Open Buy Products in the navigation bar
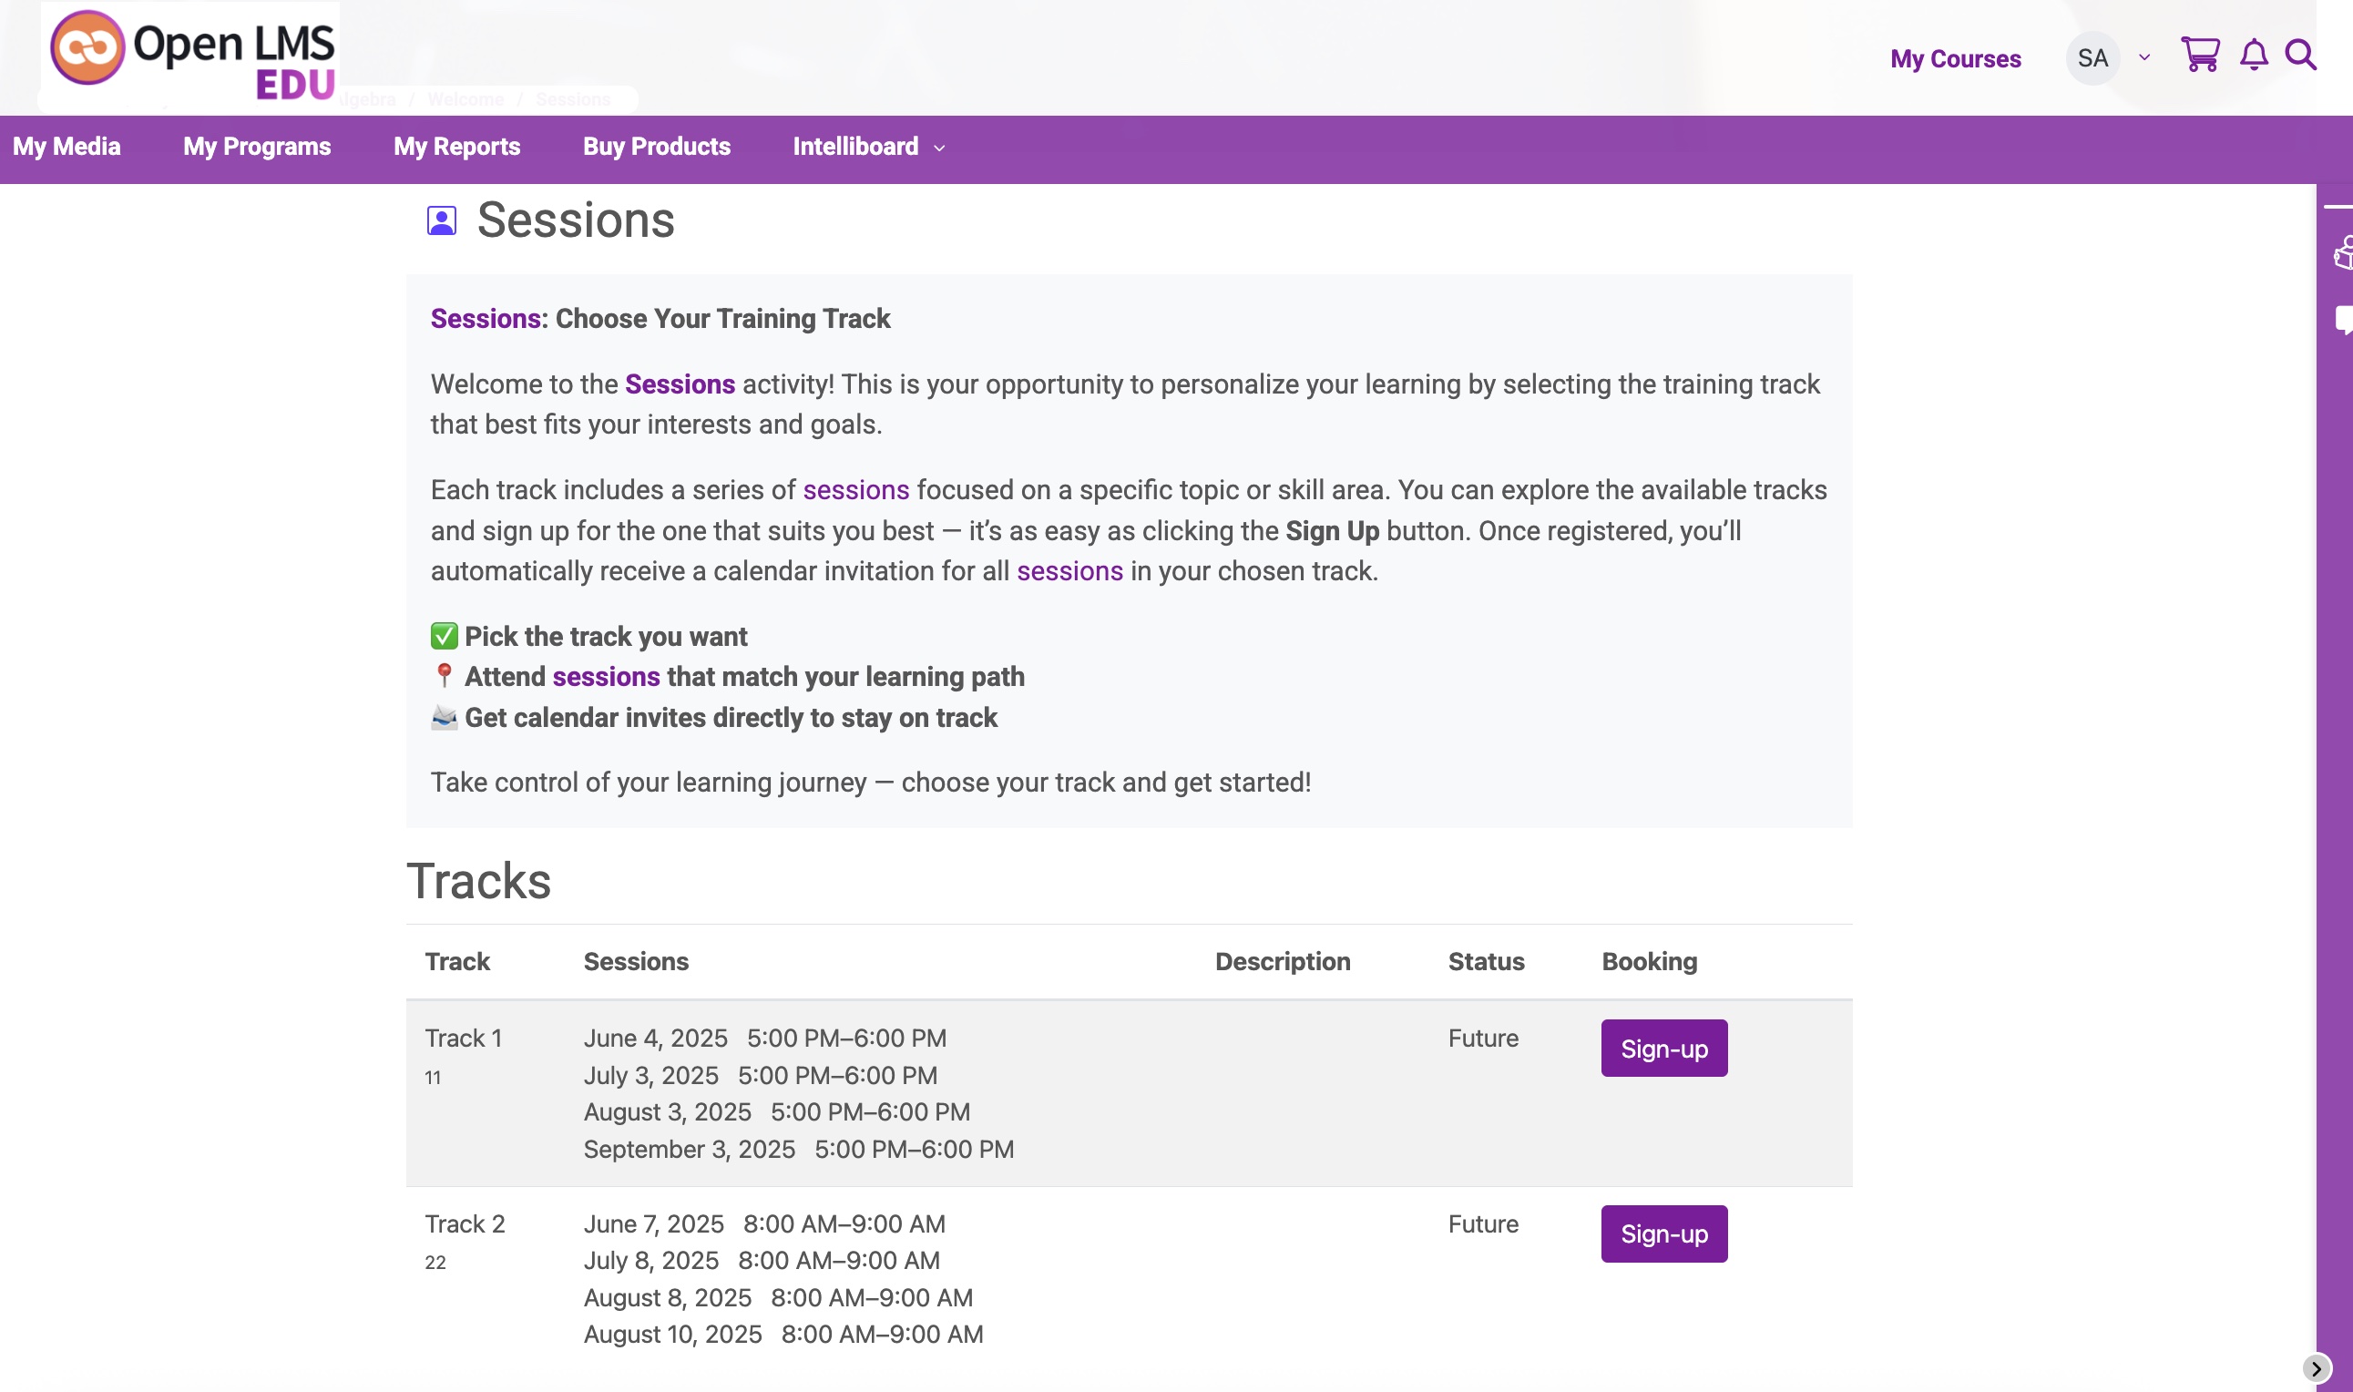 pos(657,147)
